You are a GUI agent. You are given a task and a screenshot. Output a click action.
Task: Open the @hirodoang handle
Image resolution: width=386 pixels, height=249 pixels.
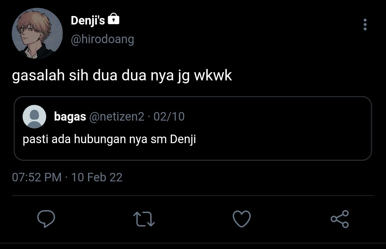[102, 39]
